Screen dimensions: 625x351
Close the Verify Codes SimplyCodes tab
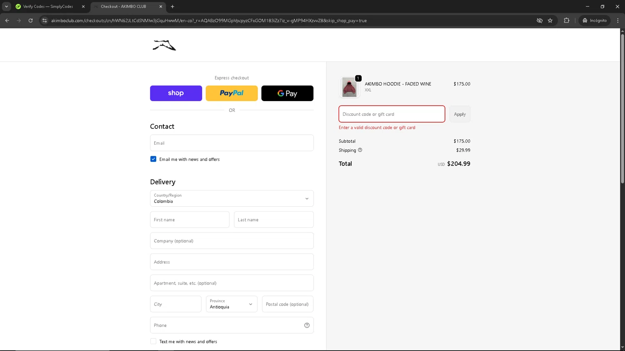pos(83,7)
